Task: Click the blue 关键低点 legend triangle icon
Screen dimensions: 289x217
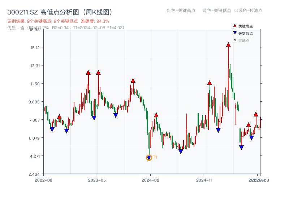Action: (x=235, y=33)
